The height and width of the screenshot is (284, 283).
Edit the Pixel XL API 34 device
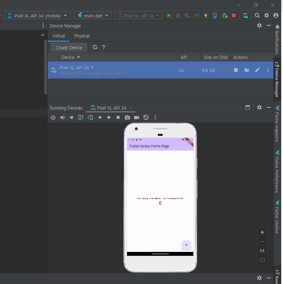click(x=257, y=70)
